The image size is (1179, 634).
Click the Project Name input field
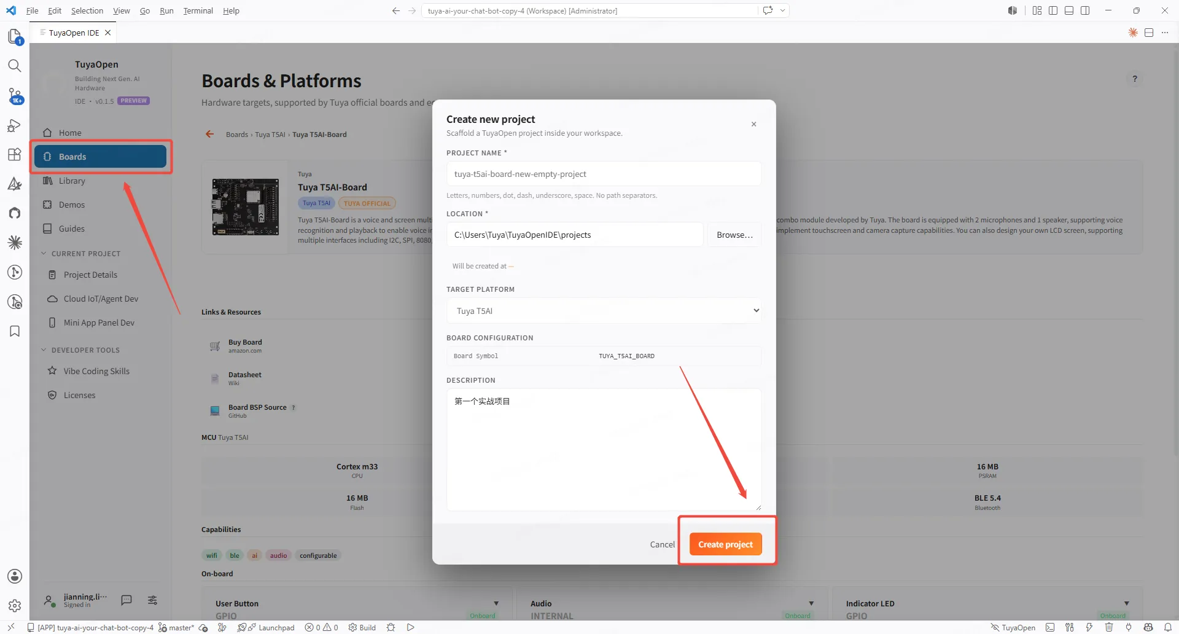click(x=604, y=174)
